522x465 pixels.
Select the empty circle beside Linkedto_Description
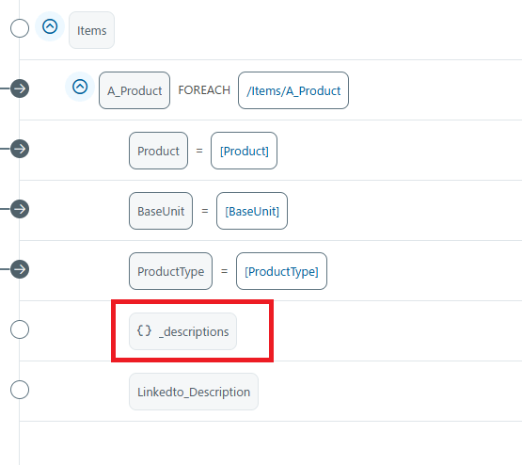click(20, 390)
